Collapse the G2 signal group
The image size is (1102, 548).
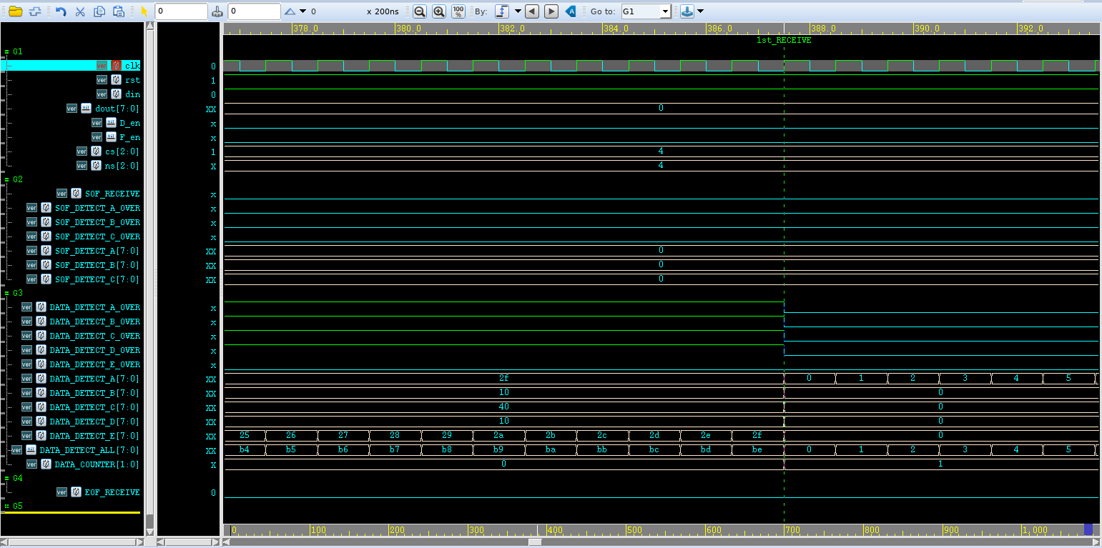tap(6, 179)
